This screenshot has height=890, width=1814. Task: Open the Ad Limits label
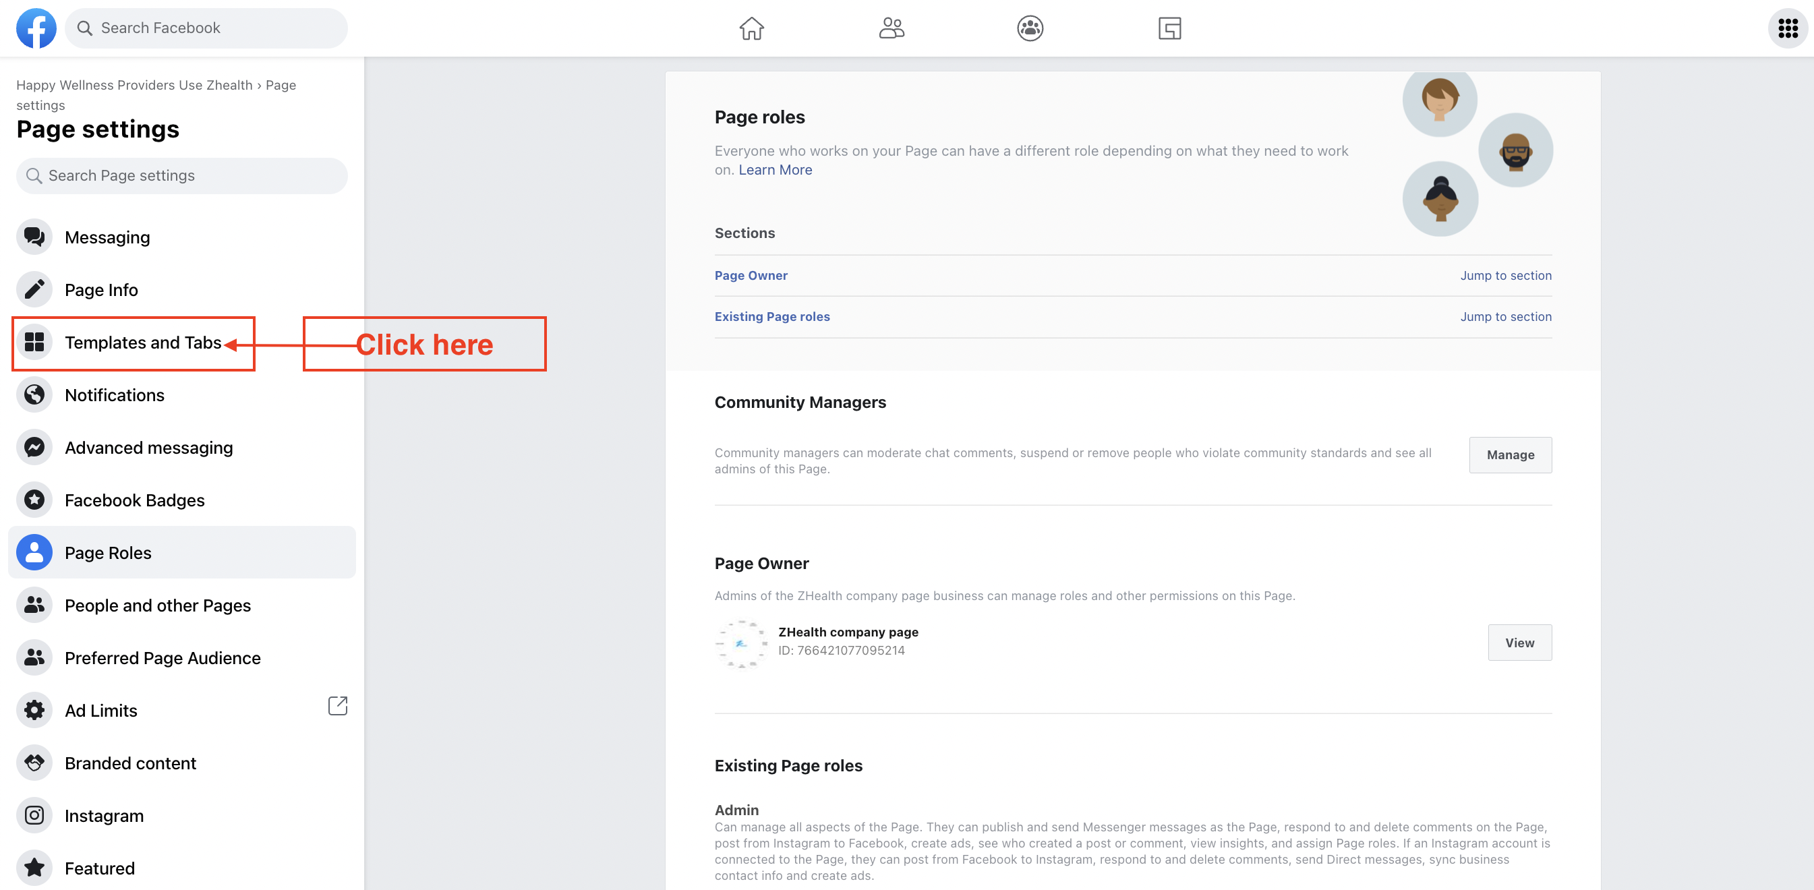100,711
